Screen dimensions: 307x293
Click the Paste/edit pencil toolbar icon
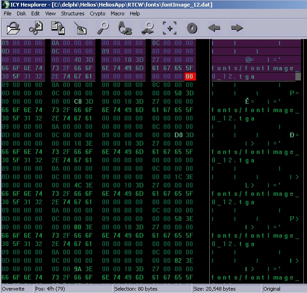pos(80,28)
